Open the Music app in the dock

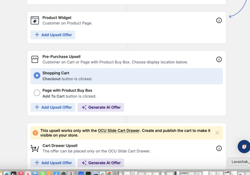click(21, 173)
